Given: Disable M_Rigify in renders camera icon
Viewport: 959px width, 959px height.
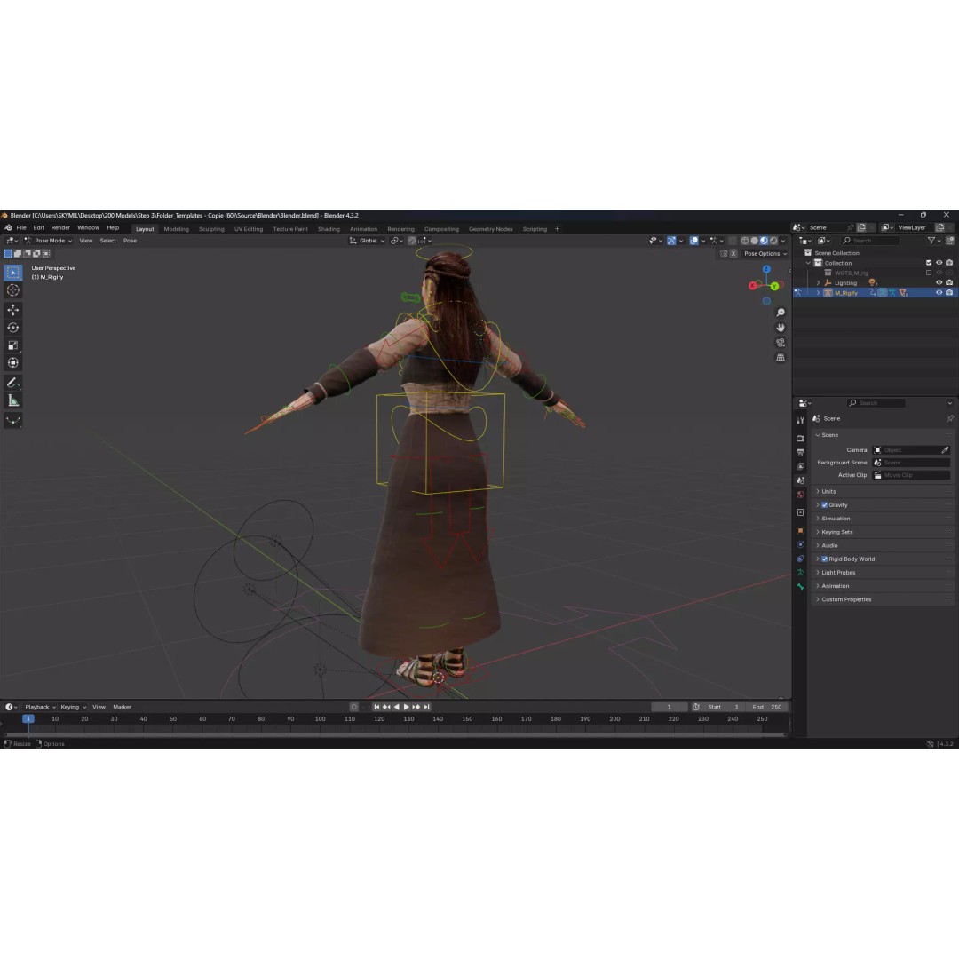Looking at the screenshot, I should point(949,293).
